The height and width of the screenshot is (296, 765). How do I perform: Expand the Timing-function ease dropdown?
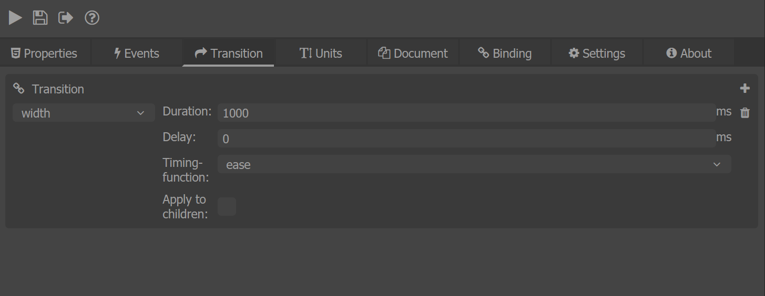pos(474,164)
